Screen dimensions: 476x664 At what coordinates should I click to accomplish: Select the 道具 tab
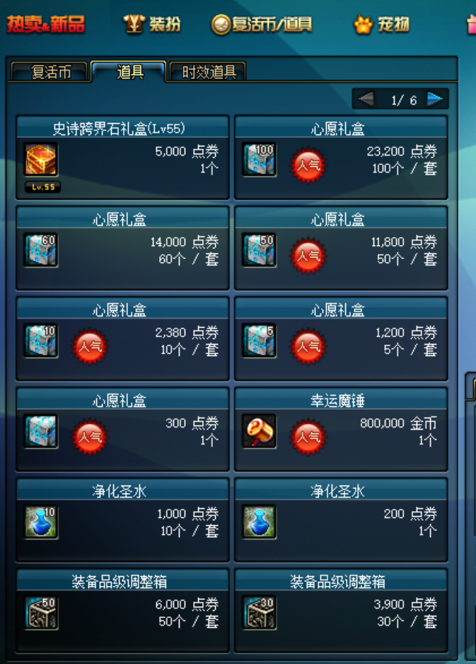coord(129,71)
